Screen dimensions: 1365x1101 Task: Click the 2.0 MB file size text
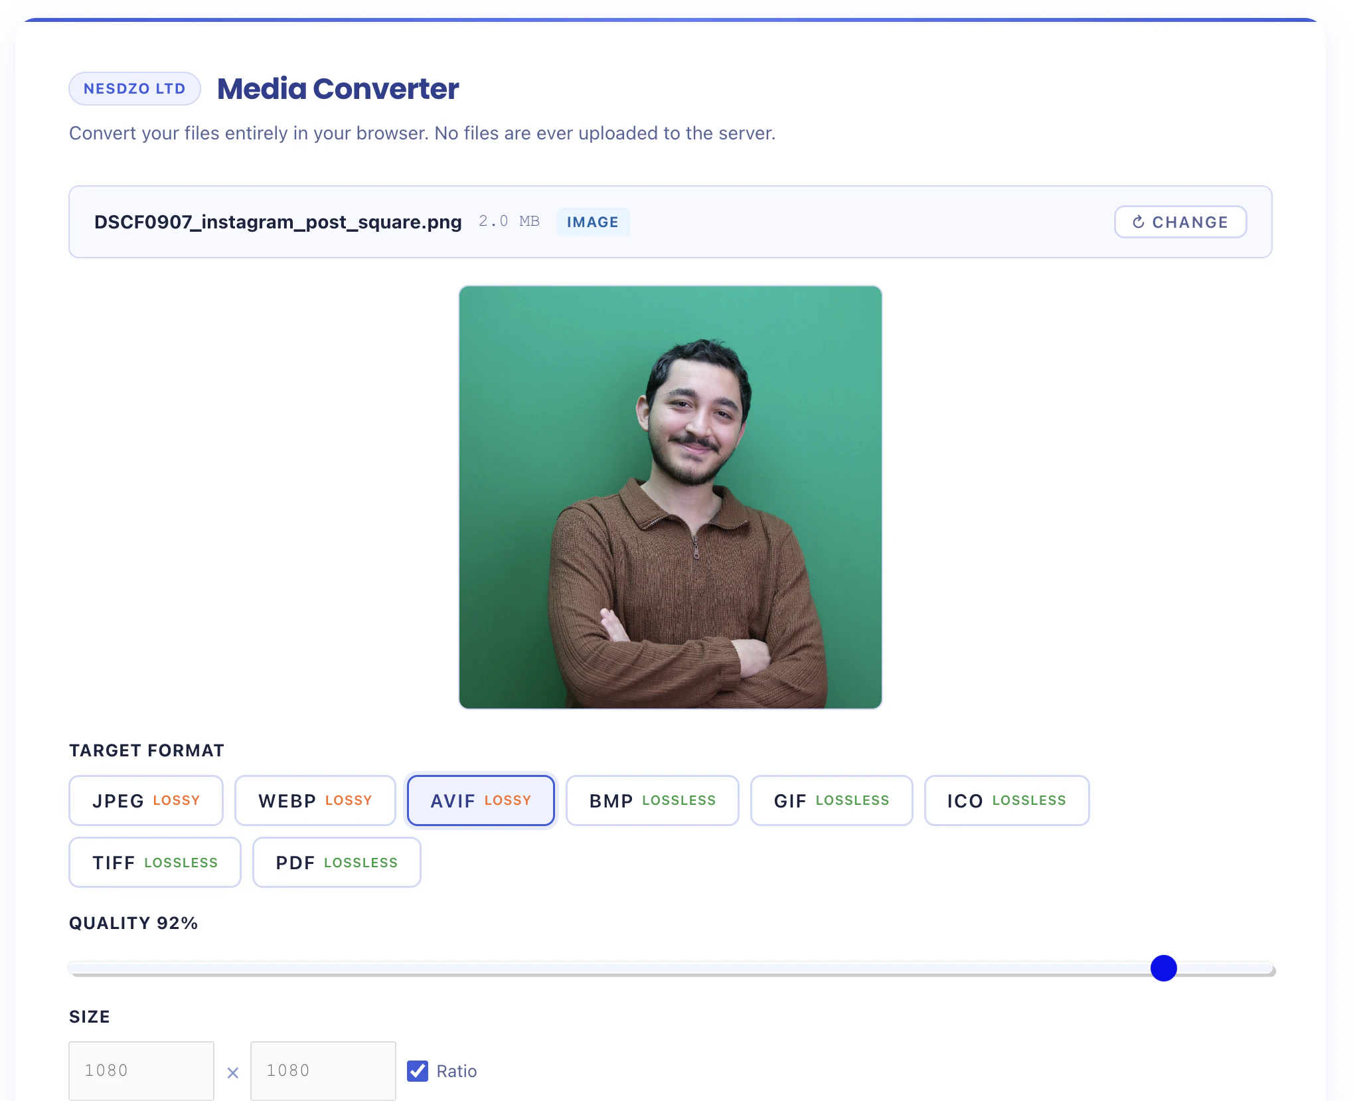click(509, 221)
